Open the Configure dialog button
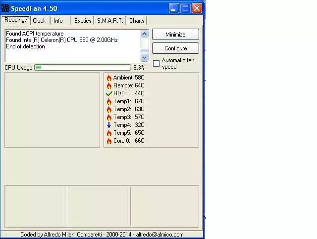Image resolution: width=317 pixels, height=239 pixels. pyautogui.click(x=175, y=48)
